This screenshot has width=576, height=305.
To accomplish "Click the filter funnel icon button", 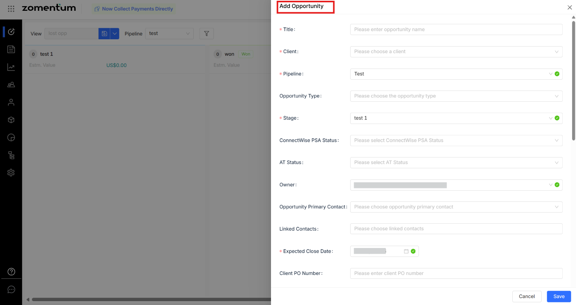I will [207, 34].
